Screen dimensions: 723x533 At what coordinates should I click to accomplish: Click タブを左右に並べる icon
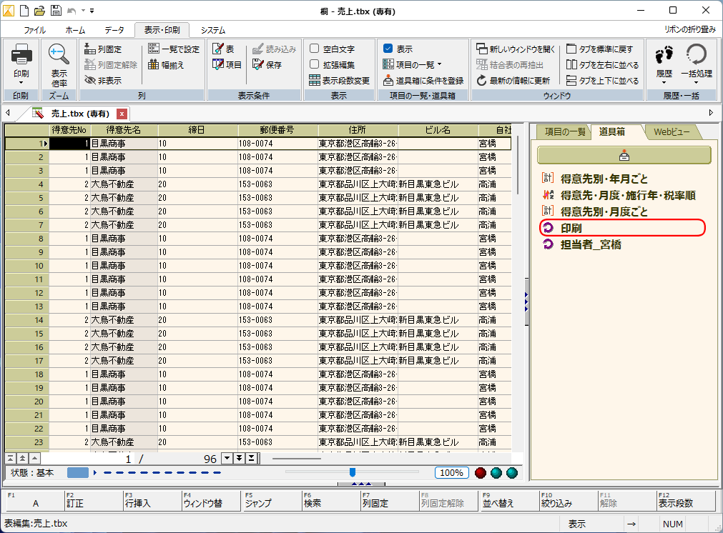tap(571, 65)
